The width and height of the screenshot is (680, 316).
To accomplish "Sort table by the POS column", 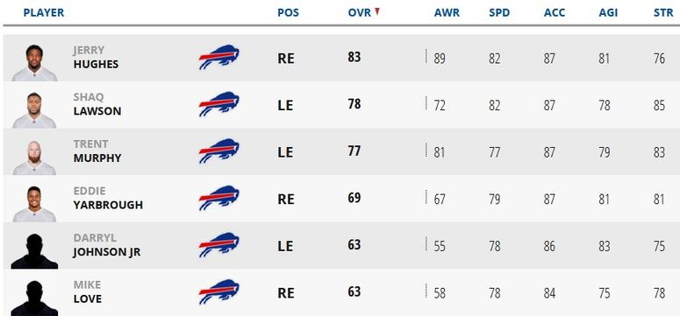I will click(288, 13).
